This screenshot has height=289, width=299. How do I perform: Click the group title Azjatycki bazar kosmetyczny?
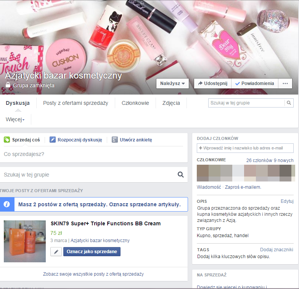click(63, 75)
